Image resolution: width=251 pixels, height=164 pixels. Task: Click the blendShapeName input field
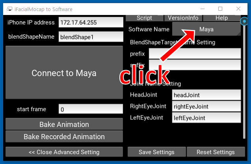point(91,37)
